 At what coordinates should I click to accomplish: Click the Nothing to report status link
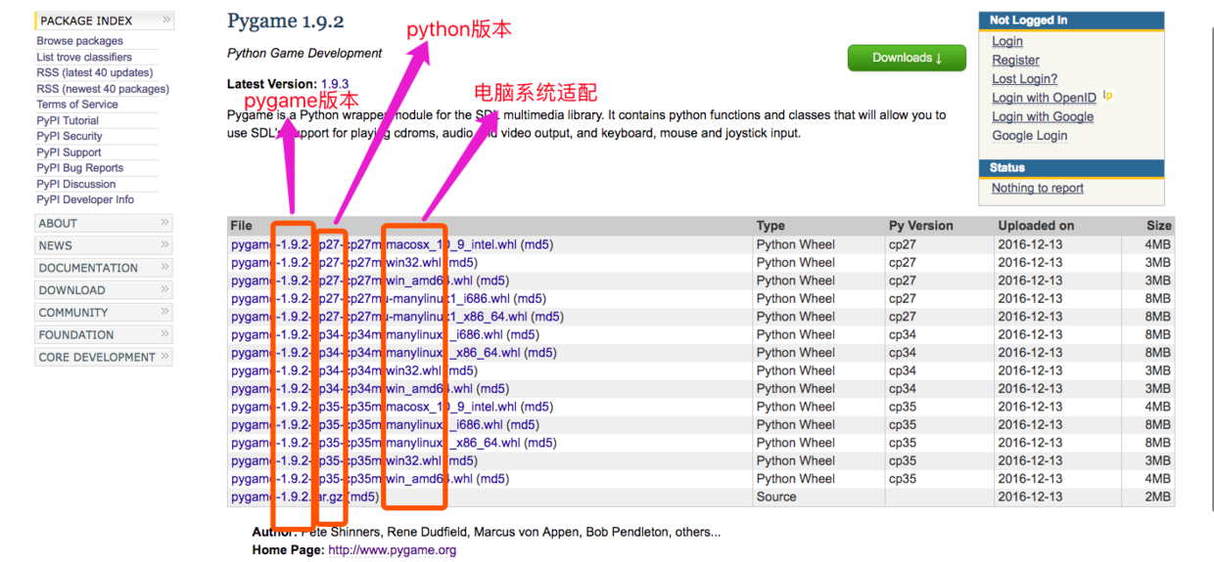1038,188
